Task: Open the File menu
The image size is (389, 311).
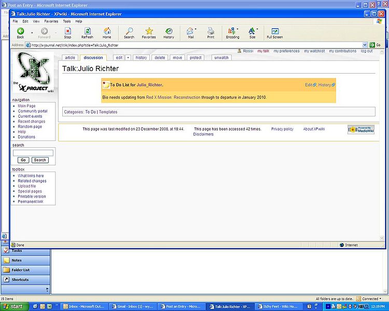Action: point(16,21)
